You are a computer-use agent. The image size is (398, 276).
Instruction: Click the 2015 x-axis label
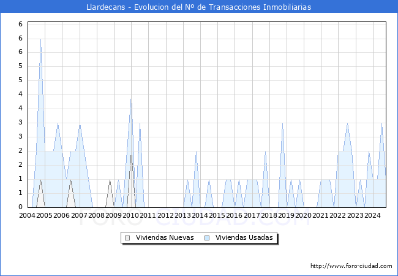(217, 215)
